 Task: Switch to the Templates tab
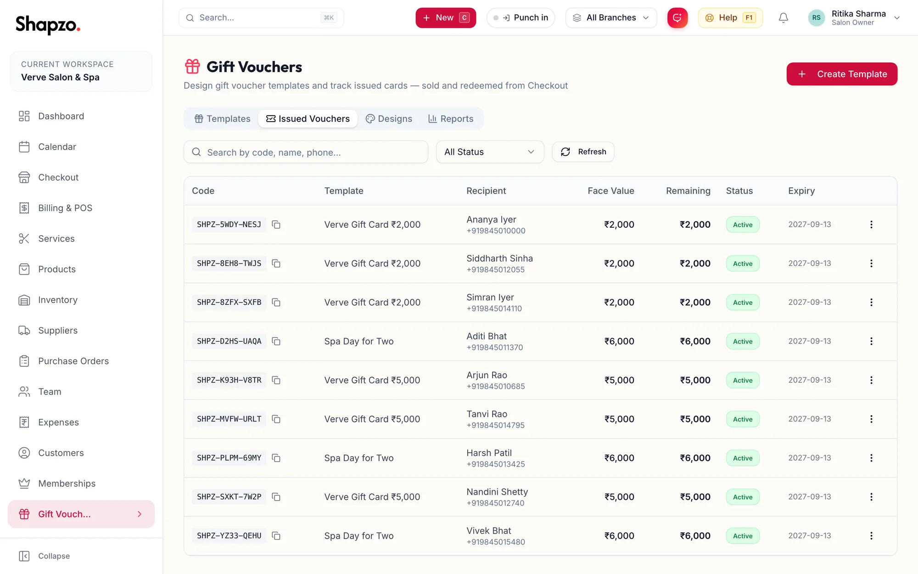(222, 119)
